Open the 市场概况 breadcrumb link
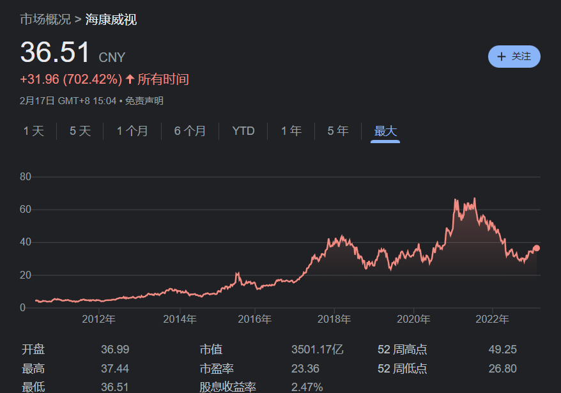Screen dimensions: 561x393 (x=45, y=19)
